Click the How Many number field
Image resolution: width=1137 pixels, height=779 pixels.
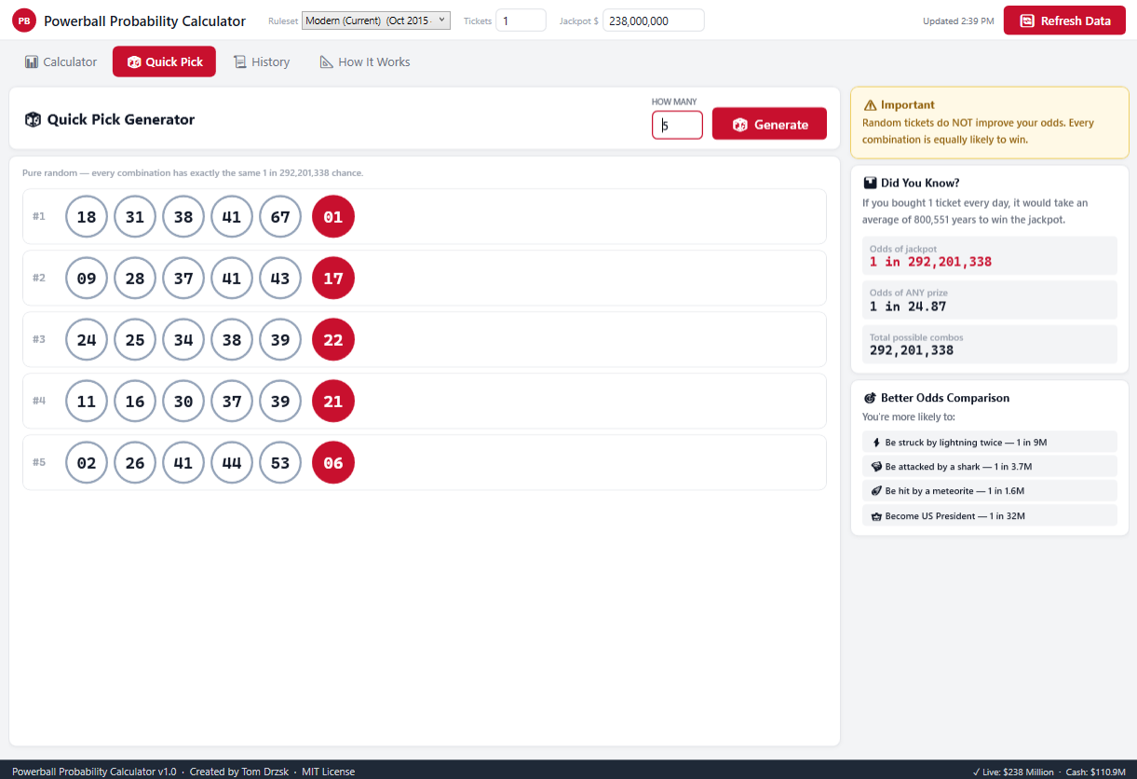(x=677, y=125)
